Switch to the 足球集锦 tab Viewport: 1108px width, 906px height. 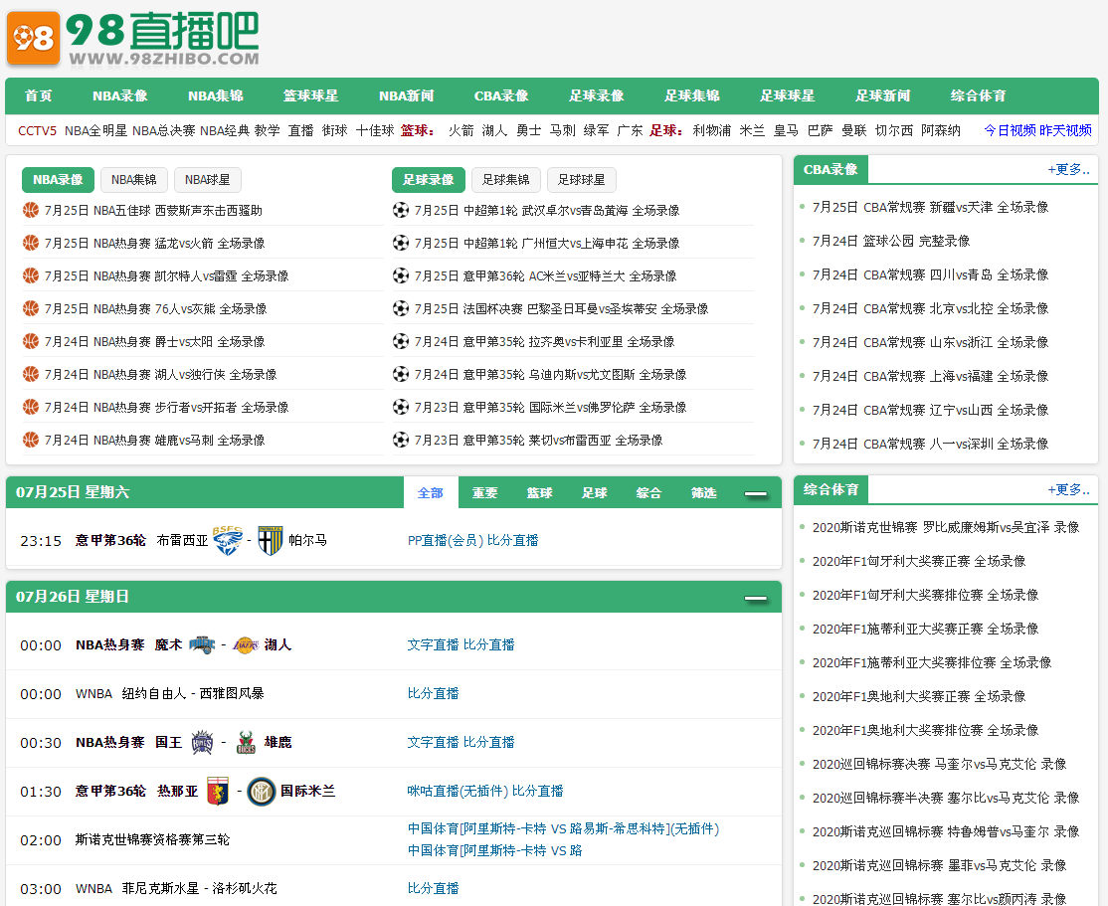pyautogui.click(x=506, y=179)
